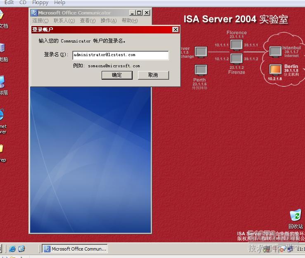Viewport: 305px width, 258px height.
Task: Click the system tray clock
Action: (x=301, y=249)
